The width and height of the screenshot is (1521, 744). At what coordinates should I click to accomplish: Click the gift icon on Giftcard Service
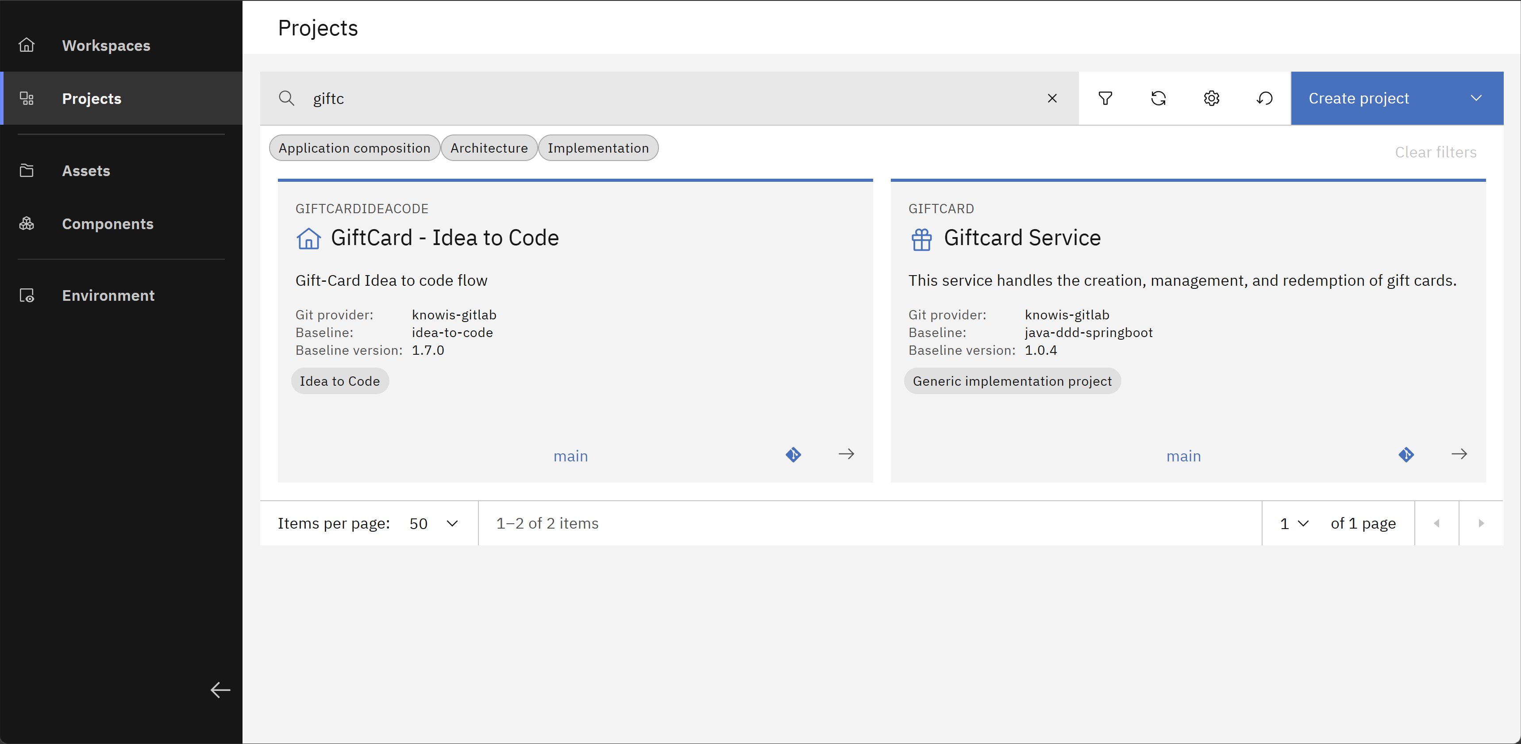[x=921, y=239]
